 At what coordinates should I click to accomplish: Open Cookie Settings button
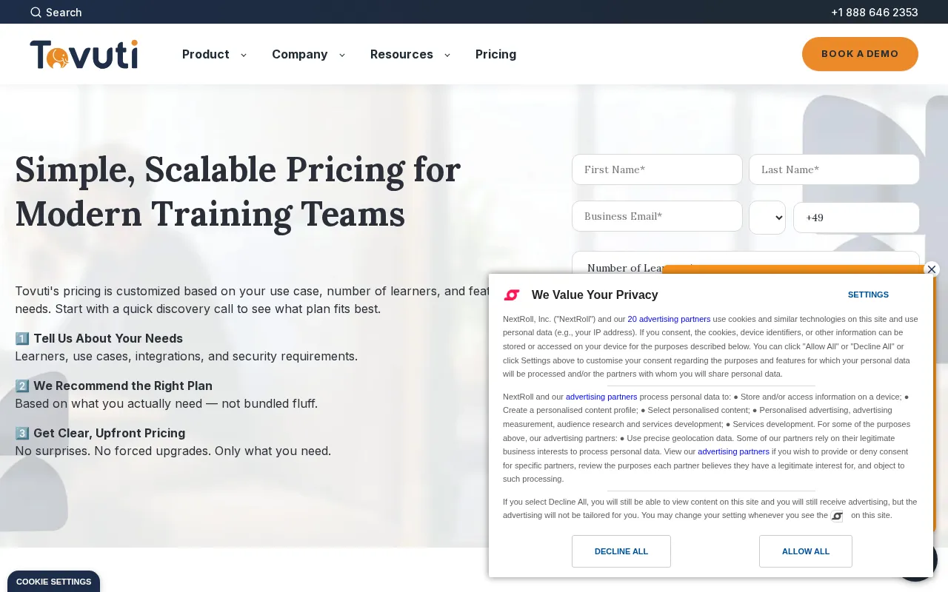click(53, 582)
